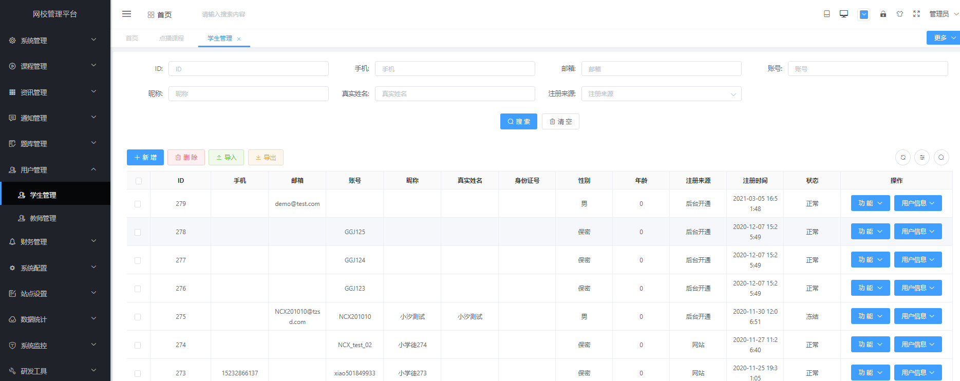Screen dimensions: 960x381
Task: Click into the ID filter field
Action: point(249,69)
